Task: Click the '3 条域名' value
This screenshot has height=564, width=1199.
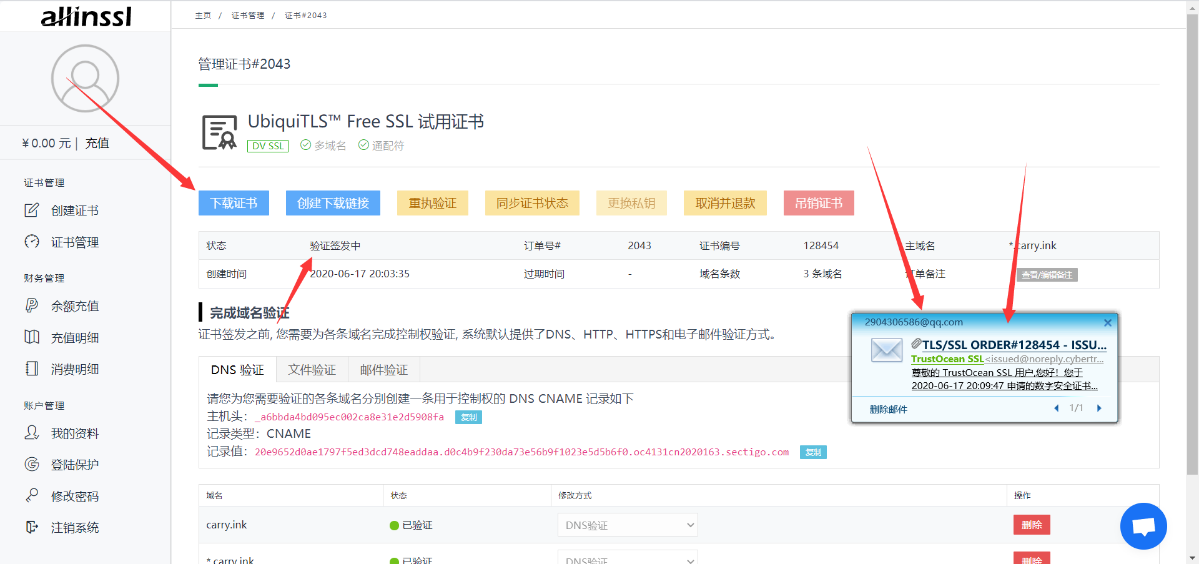Action: point(822,274)
